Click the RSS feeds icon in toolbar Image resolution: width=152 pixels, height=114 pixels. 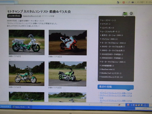[124, 2]
